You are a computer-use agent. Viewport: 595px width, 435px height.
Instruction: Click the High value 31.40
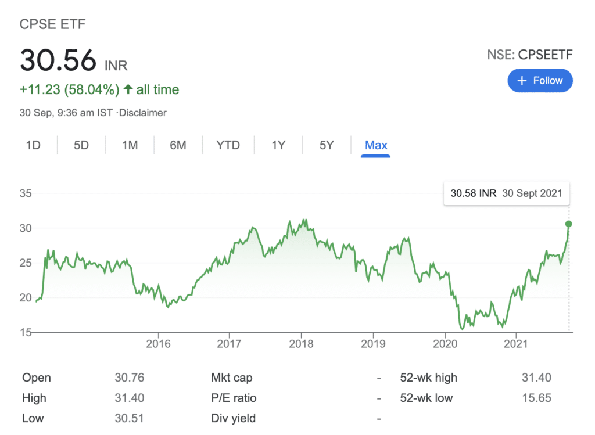tap(130, 398)
